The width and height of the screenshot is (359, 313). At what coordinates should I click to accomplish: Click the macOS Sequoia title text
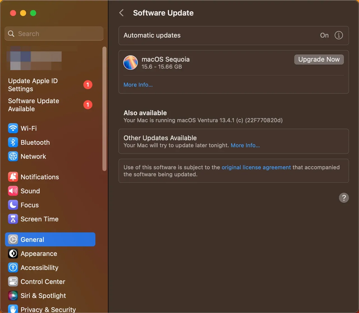[x=165, y=59]
